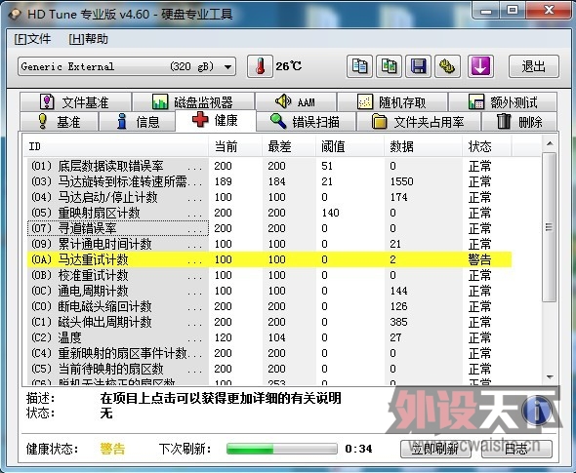Click the 退出 button
576x473 pixels.
(534, 66)
